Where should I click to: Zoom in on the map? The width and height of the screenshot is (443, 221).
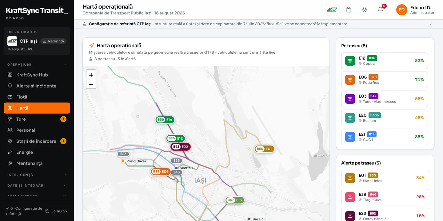coord(91,75)
